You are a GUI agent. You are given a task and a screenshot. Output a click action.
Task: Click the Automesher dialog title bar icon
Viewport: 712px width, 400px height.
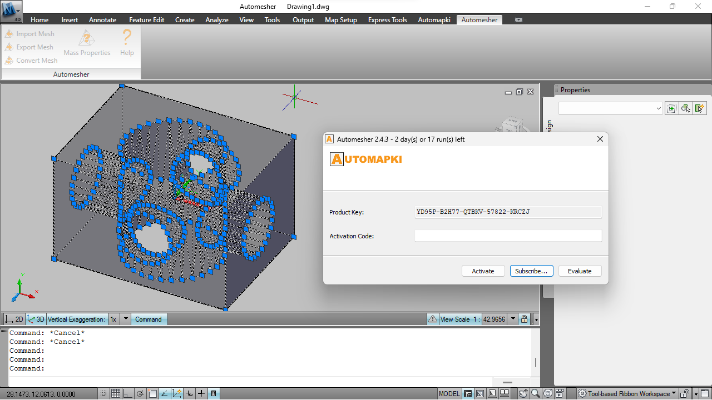329,139
